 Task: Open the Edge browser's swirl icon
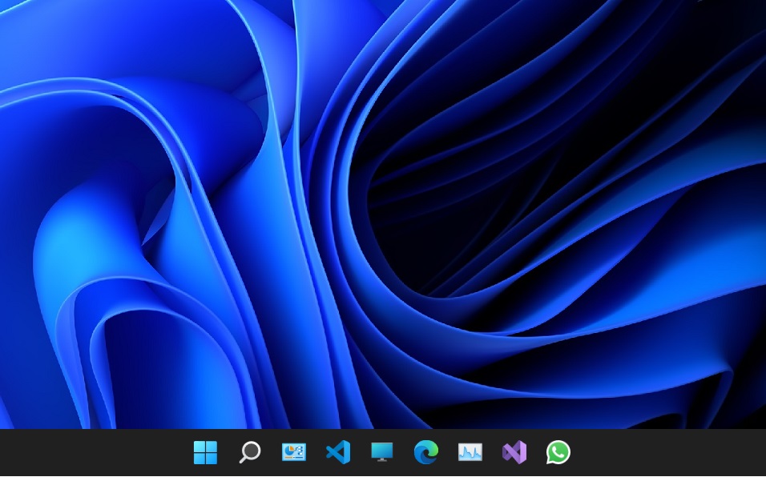click(425, 452)
